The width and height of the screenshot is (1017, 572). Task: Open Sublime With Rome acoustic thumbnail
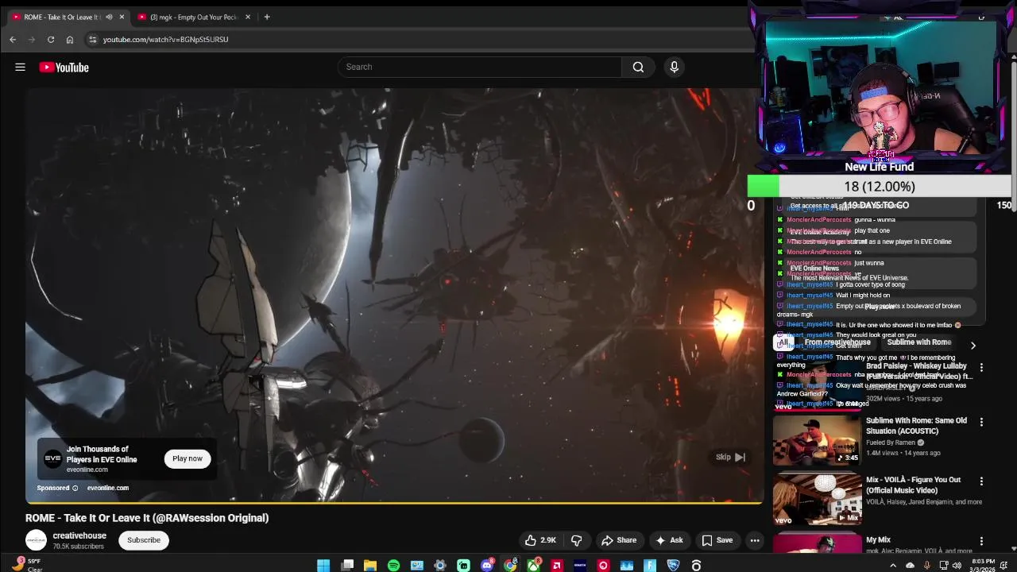click(x=817, y=440)
